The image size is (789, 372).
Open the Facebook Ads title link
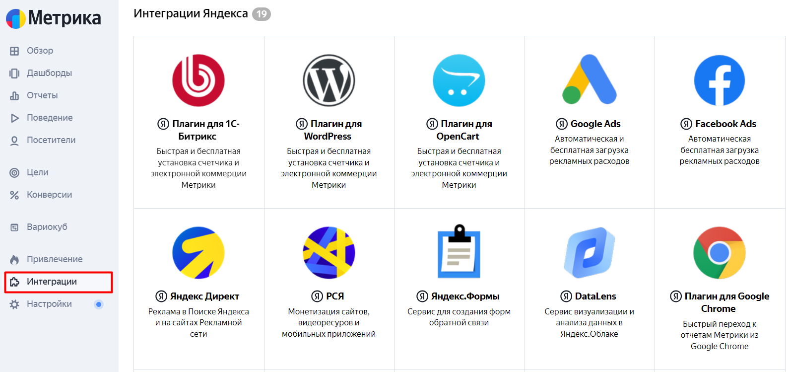(725, 124)
